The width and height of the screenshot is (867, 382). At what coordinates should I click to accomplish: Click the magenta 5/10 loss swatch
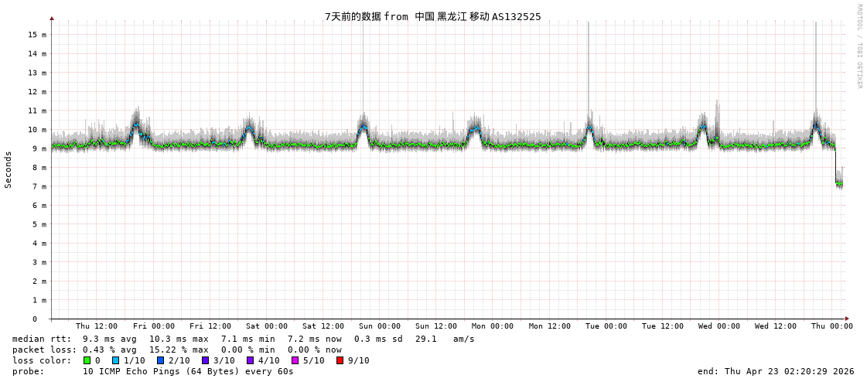pos(295,360)
